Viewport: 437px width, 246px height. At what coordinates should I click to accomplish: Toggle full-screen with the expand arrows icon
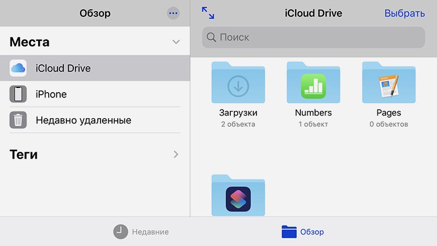pyautogui.click(x=208, y=13)
